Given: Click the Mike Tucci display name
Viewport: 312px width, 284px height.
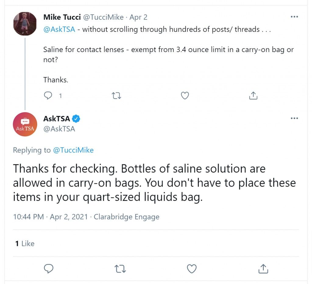Looking at the screenshot, I should (62, 17).
